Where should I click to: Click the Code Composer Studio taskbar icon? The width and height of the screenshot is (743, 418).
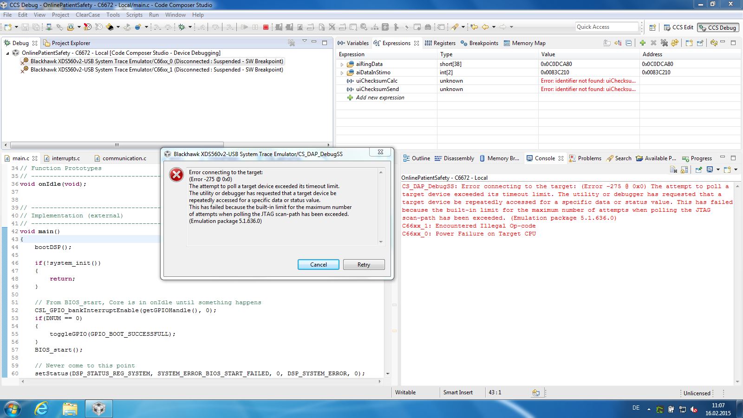click(x=98, y=409)
